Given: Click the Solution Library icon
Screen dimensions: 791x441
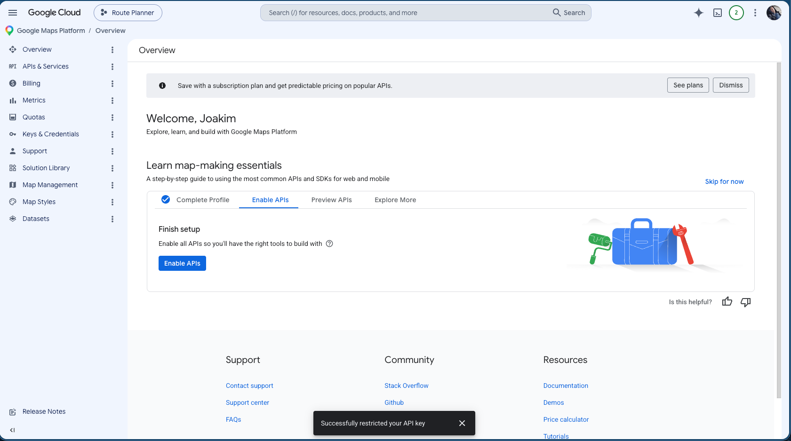Looking at the screenshot, I should [13, 168].
